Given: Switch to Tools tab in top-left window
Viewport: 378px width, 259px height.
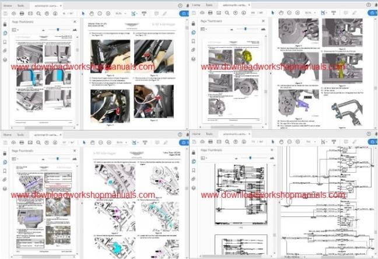Looking at the screenshot, I should [21, 5].
